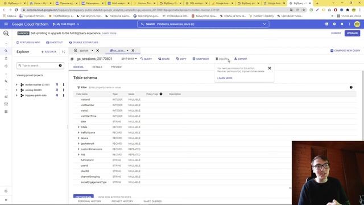Image resolution: width=364 pixels, height=205 pixels.
Task: Click the help icon at right of filter row
Action: pos(351,87)
